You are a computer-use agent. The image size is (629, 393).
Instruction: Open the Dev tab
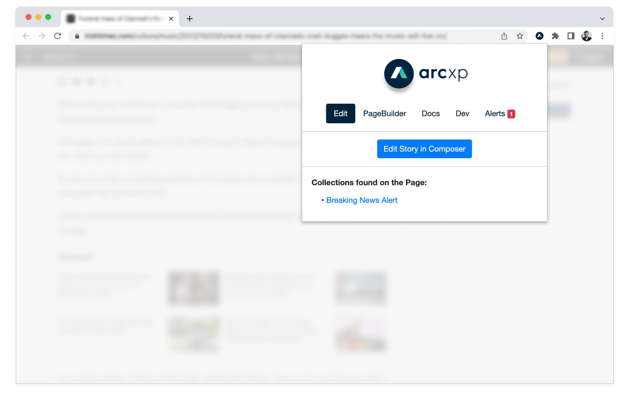click(462, 113)
